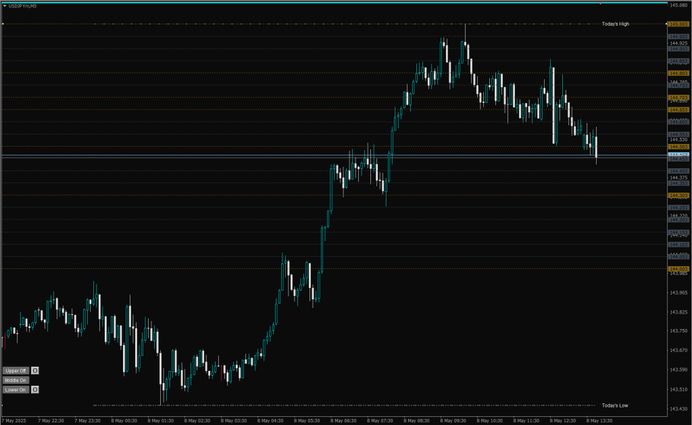
Task: Open the USDJPYm,M5 chart dropdown arrow
Action: tap(4, 5)
